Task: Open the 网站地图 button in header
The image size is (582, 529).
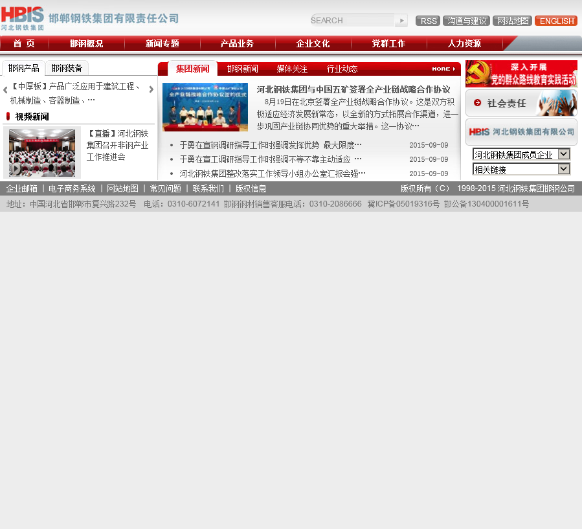Action: [x=513, y=21]
